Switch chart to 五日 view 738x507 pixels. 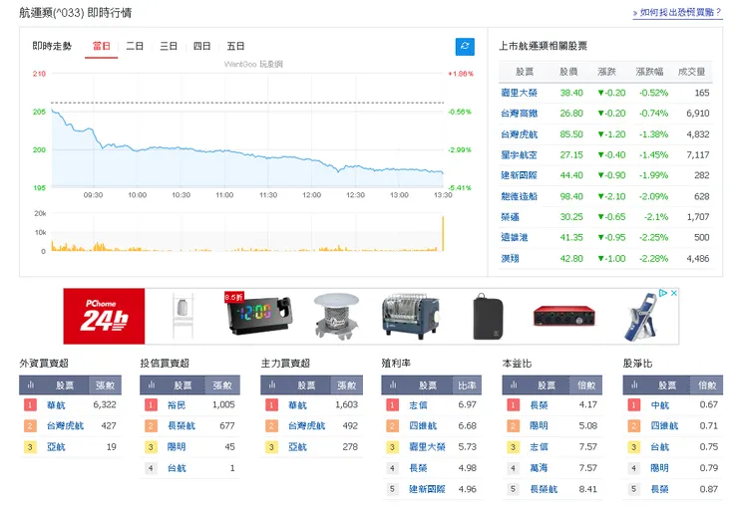[235, 46]
